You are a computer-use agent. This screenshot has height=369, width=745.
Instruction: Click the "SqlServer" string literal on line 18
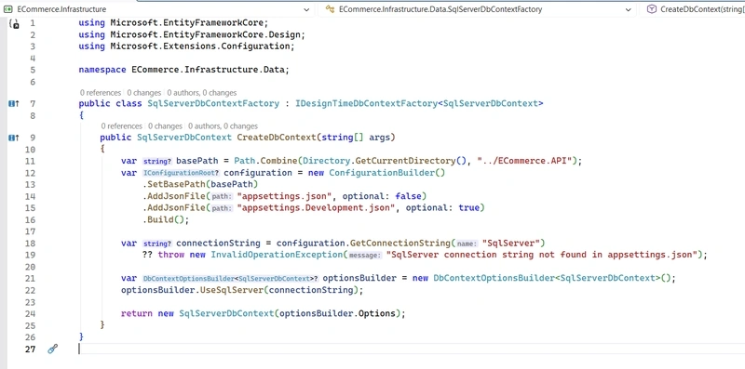pos(510,244)
